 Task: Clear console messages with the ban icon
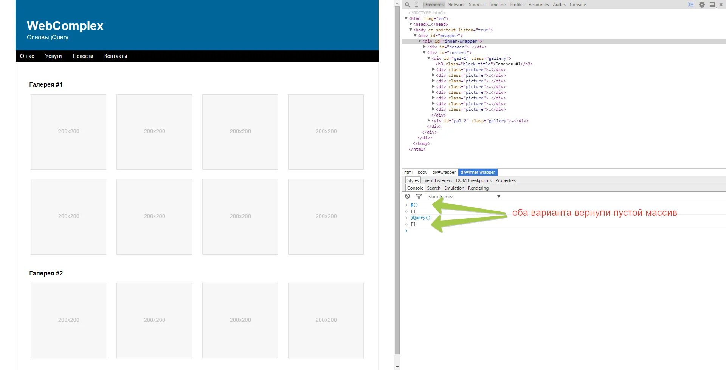408,196
